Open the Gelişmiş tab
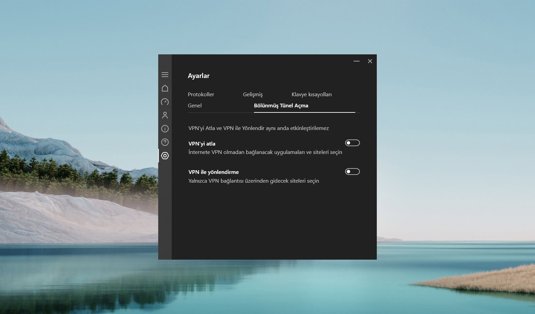Viewport: 535px width, 314px height. pos(253,95)
